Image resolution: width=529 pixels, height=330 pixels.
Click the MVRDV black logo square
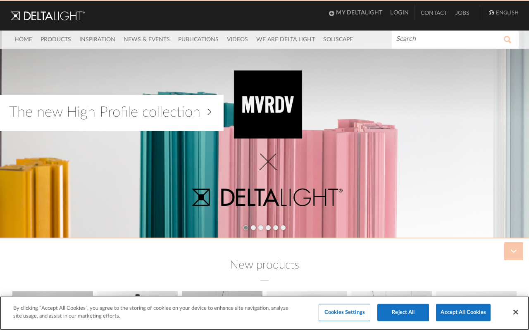pyautogui.click(x=268, y=104)
